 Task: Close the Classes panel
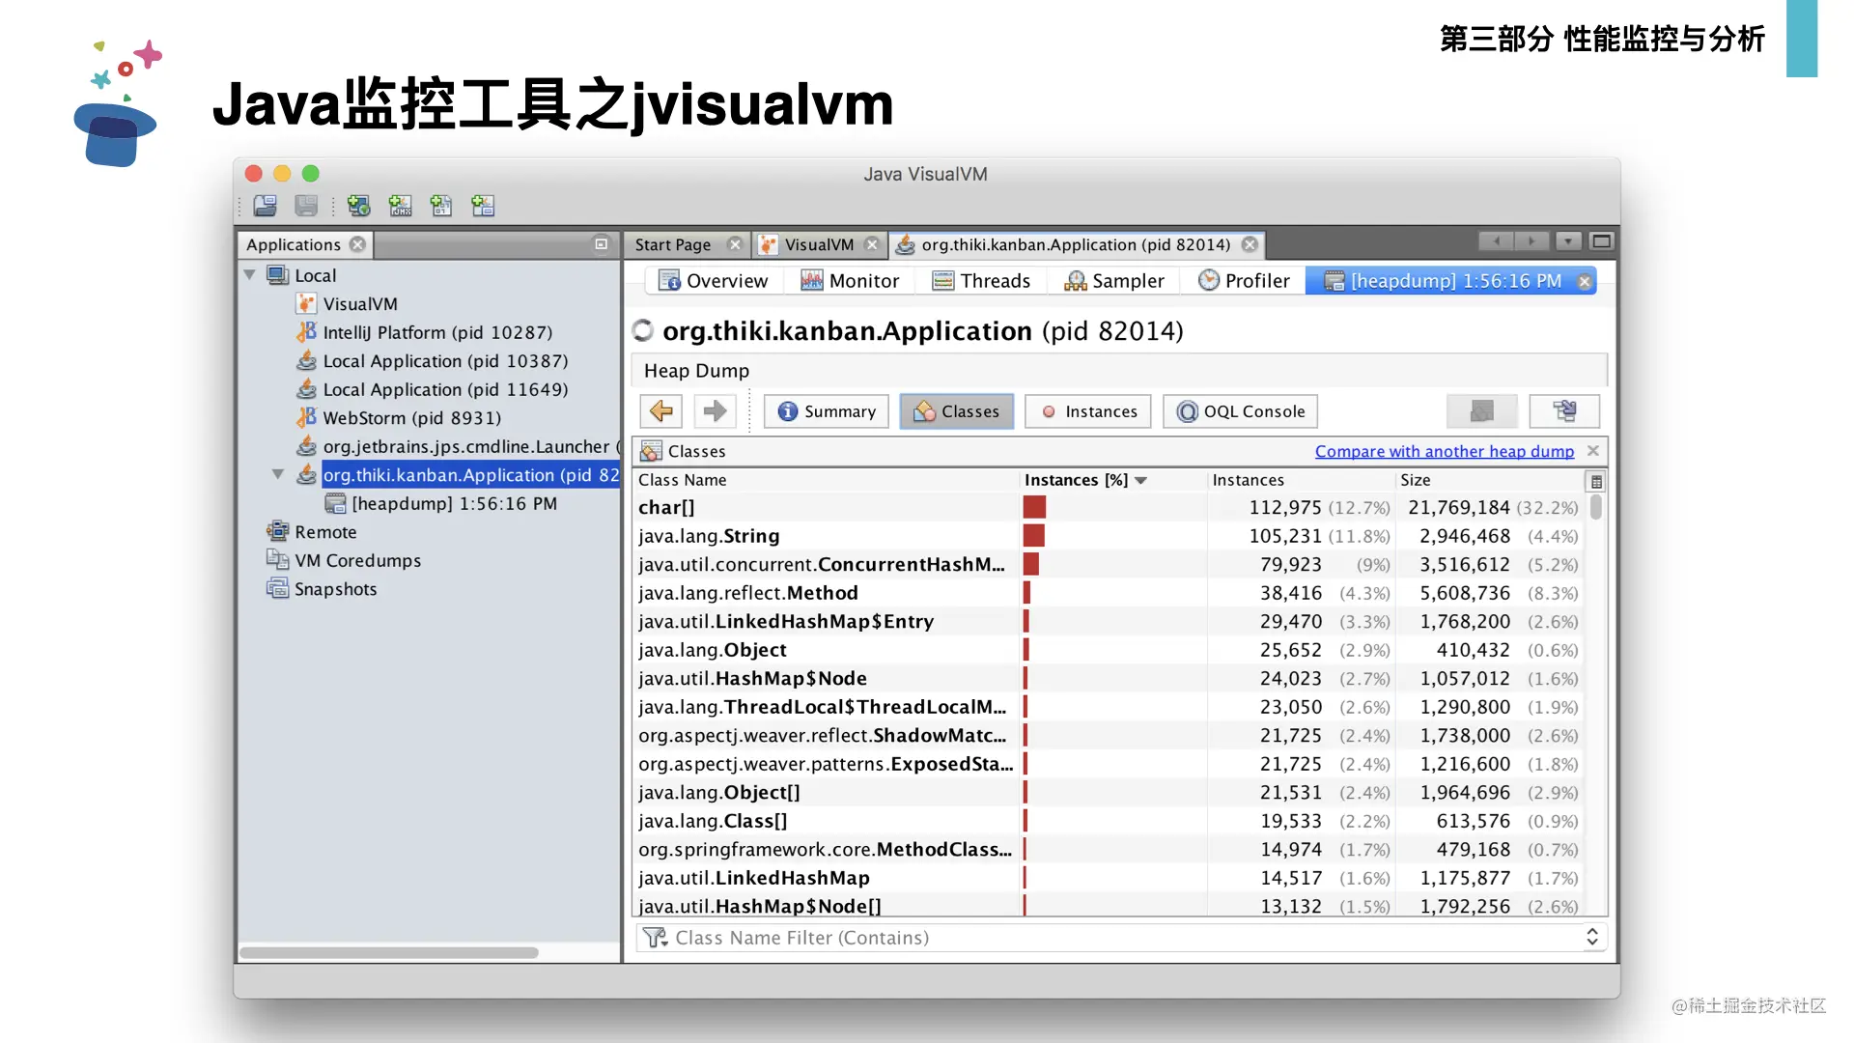tap(1593, 451)
